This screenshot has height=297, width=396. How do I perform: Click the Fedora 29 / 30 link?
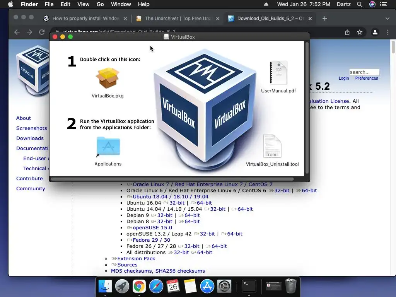[151, 240]
